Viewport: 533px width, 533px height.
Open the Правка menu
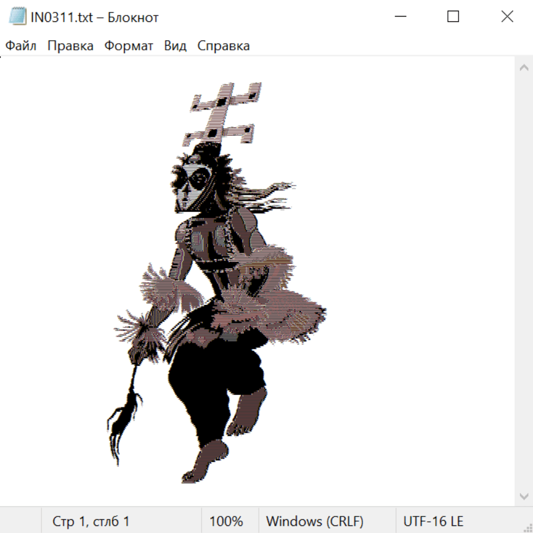point(70,46)
